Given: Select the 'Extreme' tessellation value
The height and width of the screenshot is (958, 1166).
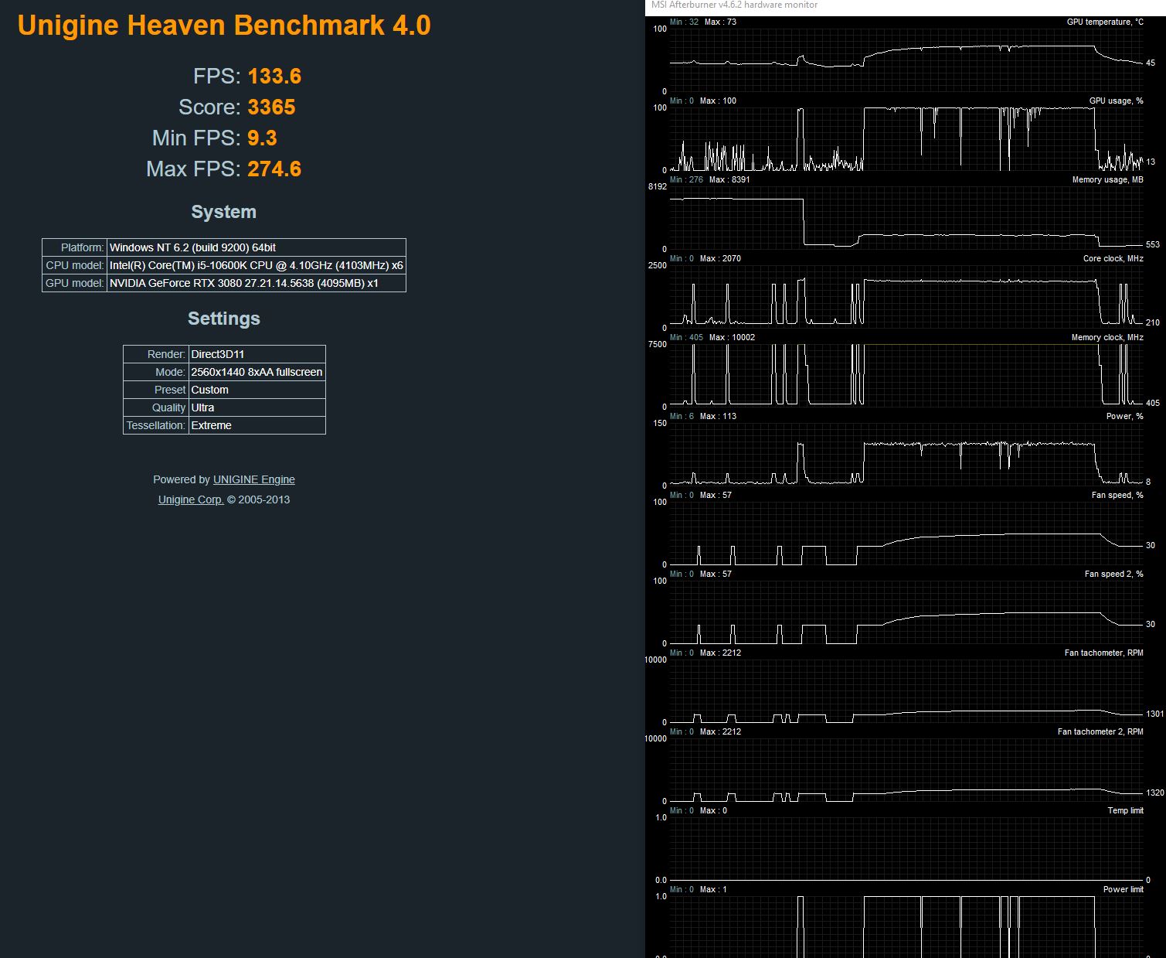Looking at the screenshot, I should (x=257, y=425).
